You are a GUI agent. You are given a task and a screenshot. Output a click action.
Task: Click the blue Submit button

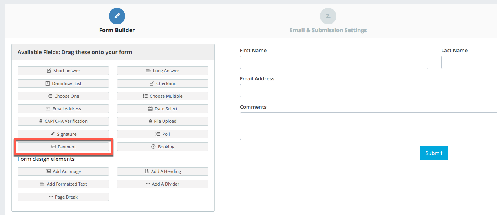[x=434, y=153]
